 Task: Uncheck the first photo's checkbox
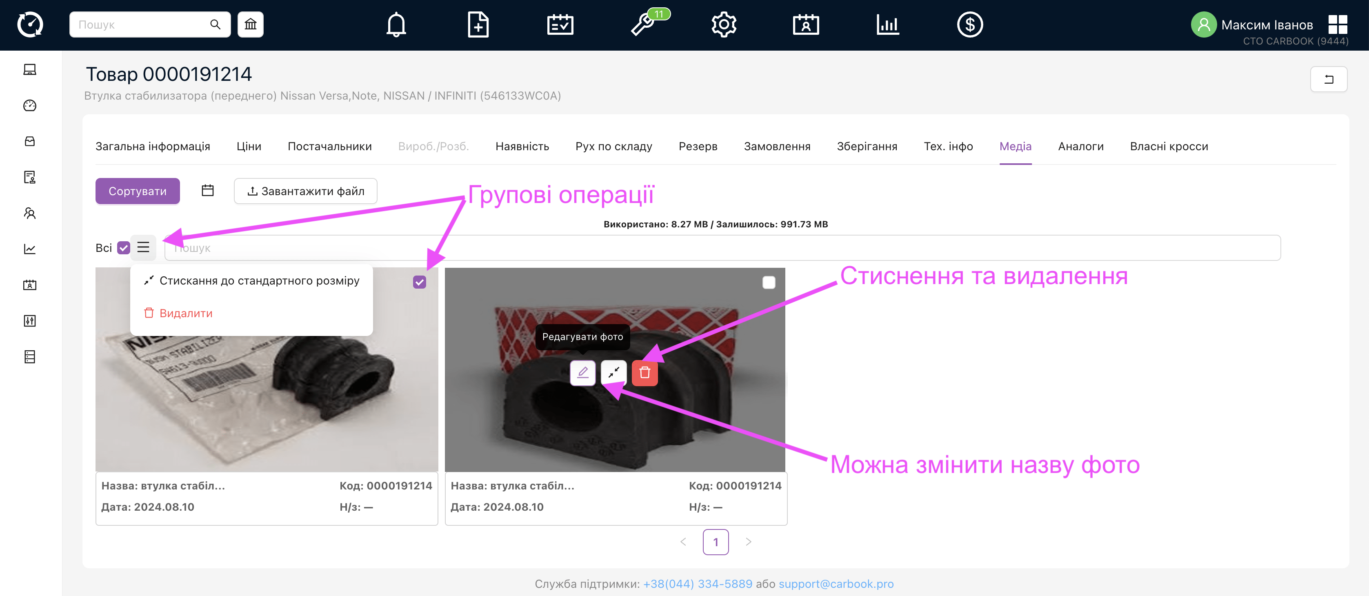pos(419,282)
